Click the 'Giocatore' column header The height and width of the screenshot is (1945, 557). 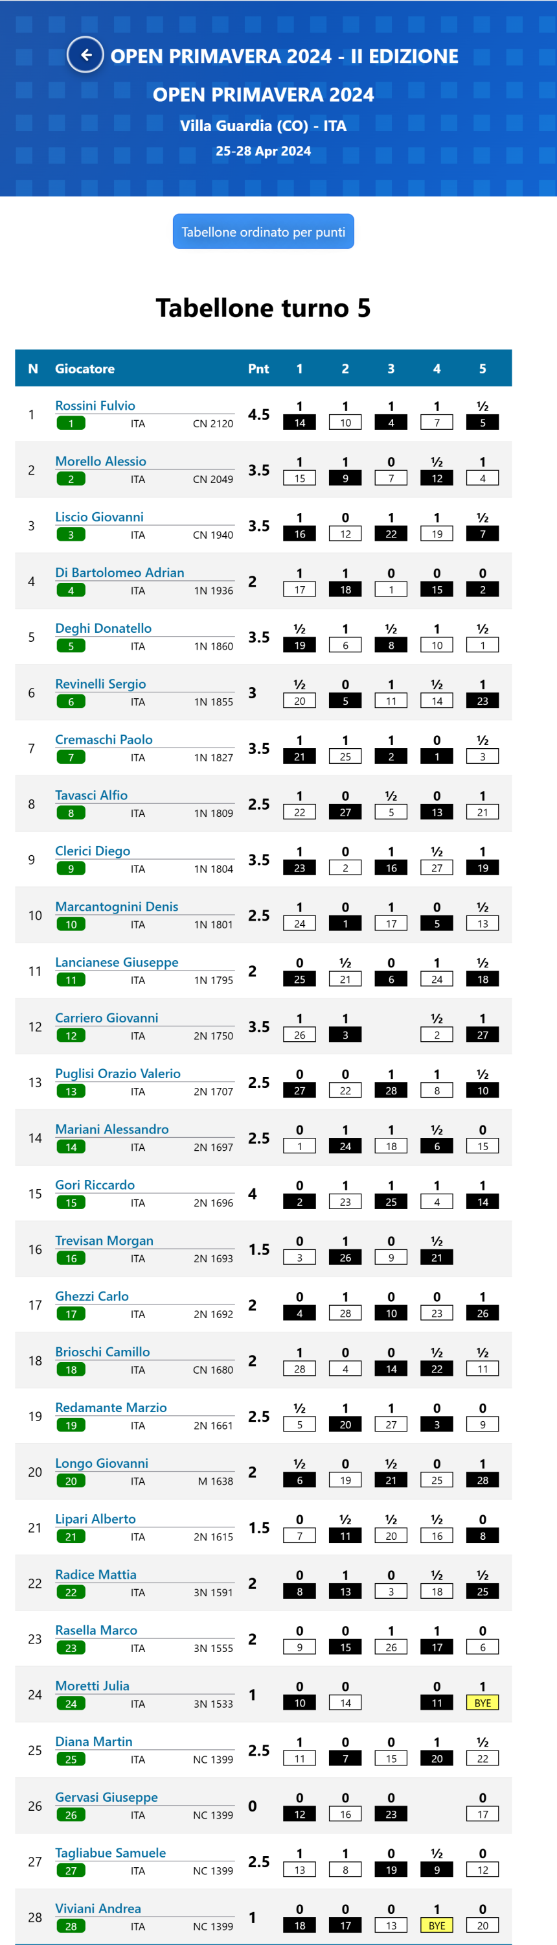(x=85, y=368)
